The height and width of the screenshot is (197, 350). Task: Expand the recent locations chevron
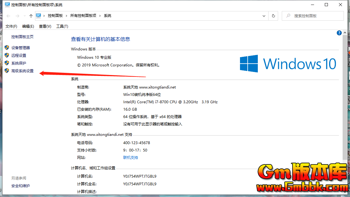25,16
